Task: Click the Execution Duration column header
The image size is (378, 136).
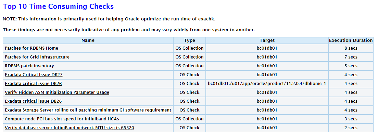Action: tap(351, 40)
